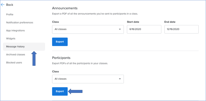This screenshot has height=101, width=206.
Task: Select Notification preferences in the sidebar
Action: [20, 22]
